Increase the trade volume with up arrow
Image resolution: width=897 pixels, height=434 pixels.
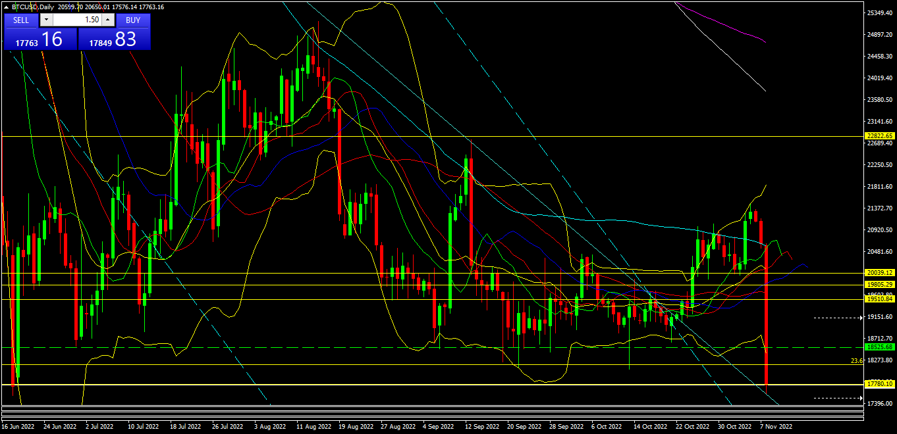108,20
